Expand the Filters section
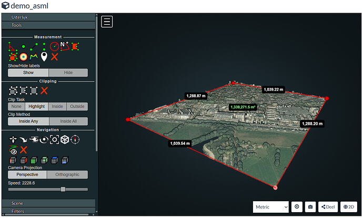 click(48, 211)
